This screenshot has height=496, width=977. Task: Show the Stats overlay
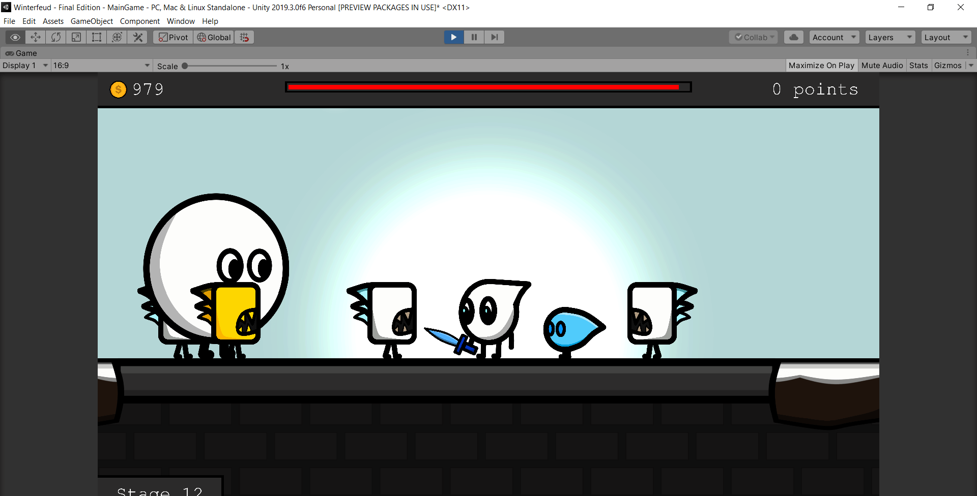(918, 66)
